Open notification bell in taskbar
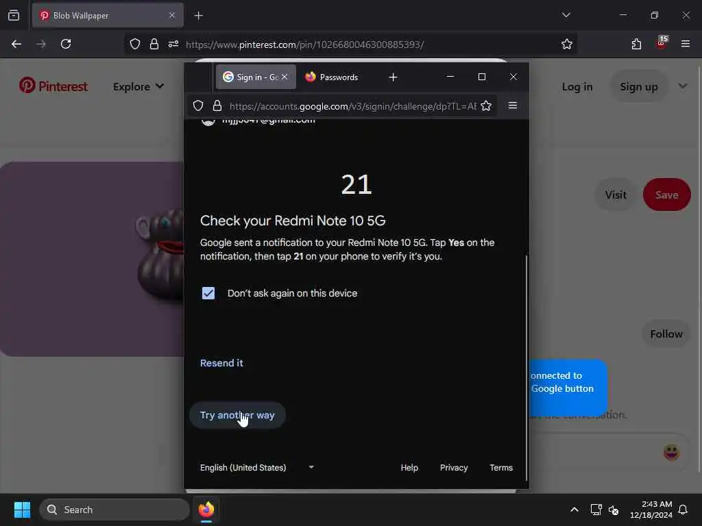Viewport: 702px width, 526px height. (x=683, y=510)
